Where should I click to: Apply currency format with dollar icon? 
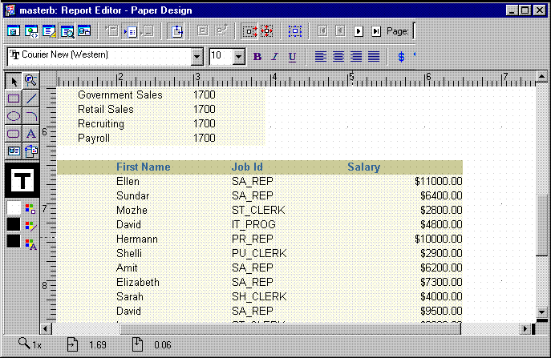click(401, 57)
